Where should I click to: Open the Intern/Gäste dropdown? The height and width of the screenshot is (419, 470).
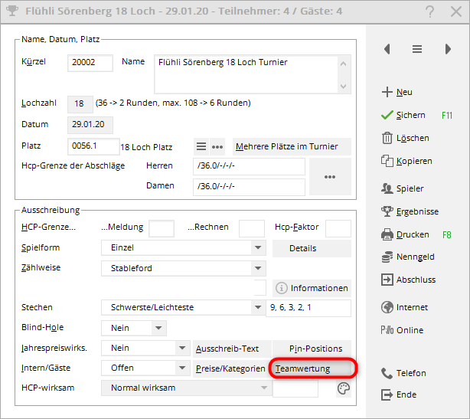[x=181, y=368]
